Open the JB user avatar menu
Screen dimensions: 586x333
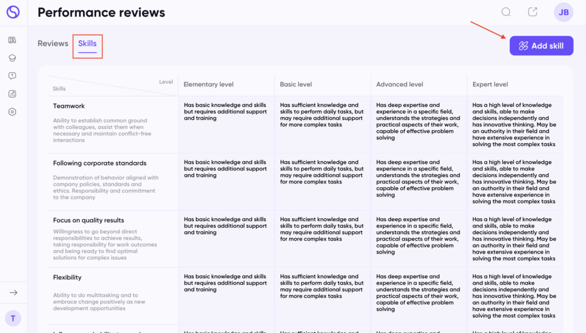coord(564,13)
